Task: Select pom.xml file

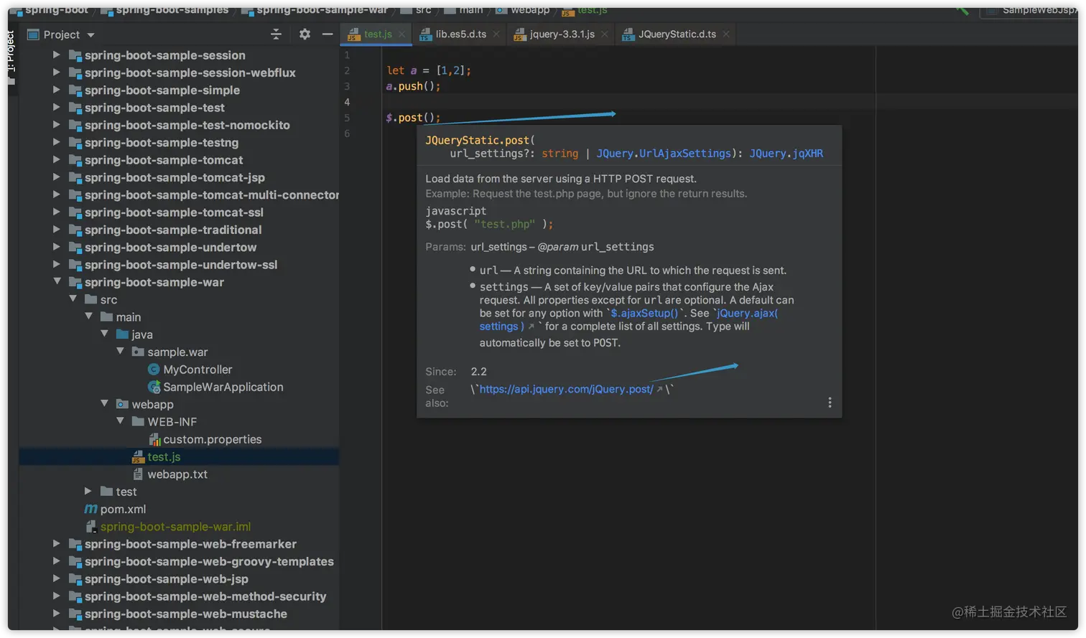Action: click(x=123, y=510)
